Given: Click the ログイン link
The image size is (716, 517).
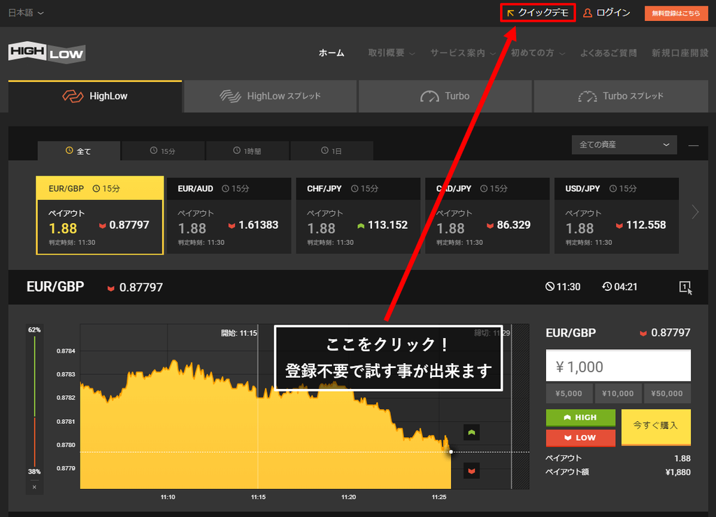Looking at the screenshot, I should (x=613, y=13).
